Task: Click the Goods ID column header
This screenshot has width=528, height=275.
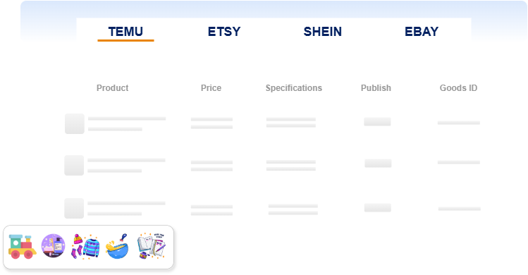Action: point(458,88)
